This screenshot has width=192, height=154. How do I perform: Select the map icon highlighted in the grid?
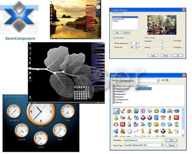(116, 111)
